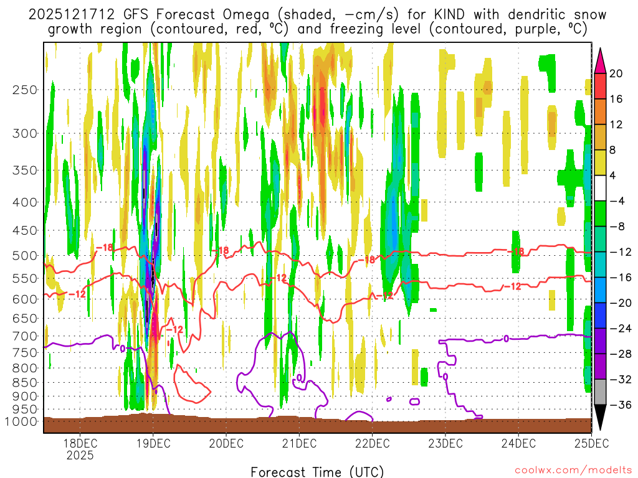Click the 2025 year label under 18DEC
The height and width of the screenshot is (478, 638).
tap(80, 455)
